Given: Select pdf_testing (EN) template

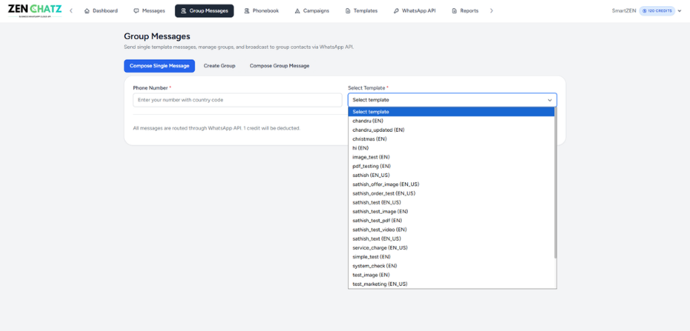Looking at the screenshot, I should pos(451,166).
